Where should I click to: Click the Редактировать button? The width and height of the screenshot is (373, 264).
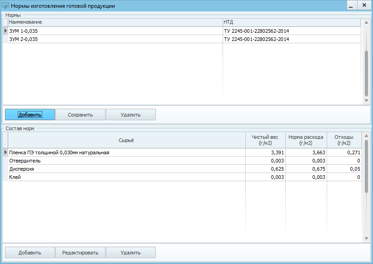80,253
